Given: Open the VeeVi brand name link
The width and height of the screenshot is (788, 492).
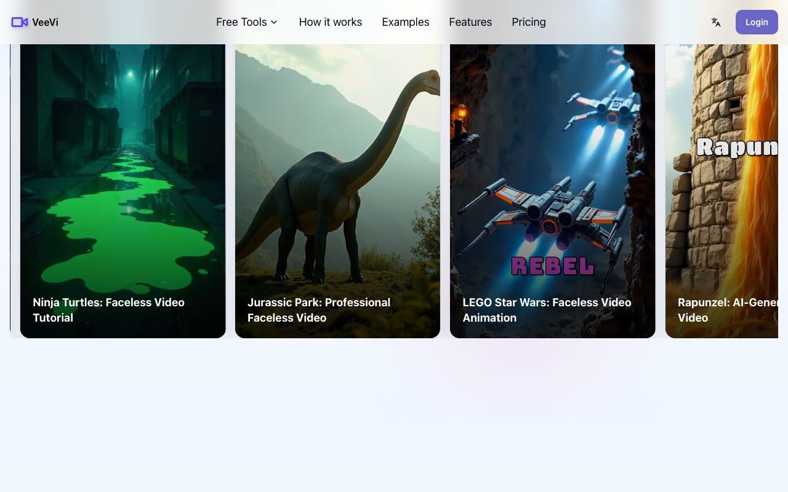Looking at the screenshot, I should coord(45,22).
